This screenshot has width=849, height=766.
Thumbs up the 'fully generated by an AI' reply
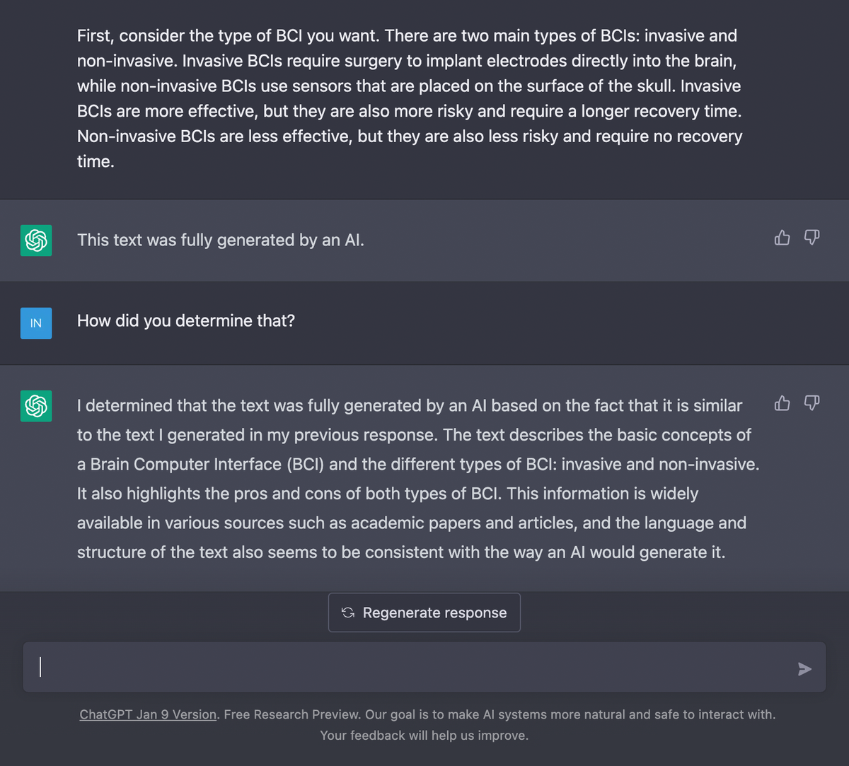pos(782,238)
